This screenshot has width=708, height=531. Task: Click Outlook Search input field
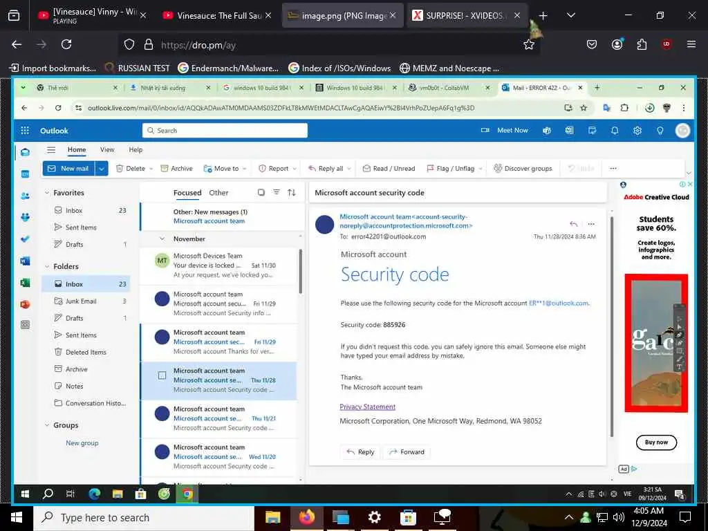point(225,131)
